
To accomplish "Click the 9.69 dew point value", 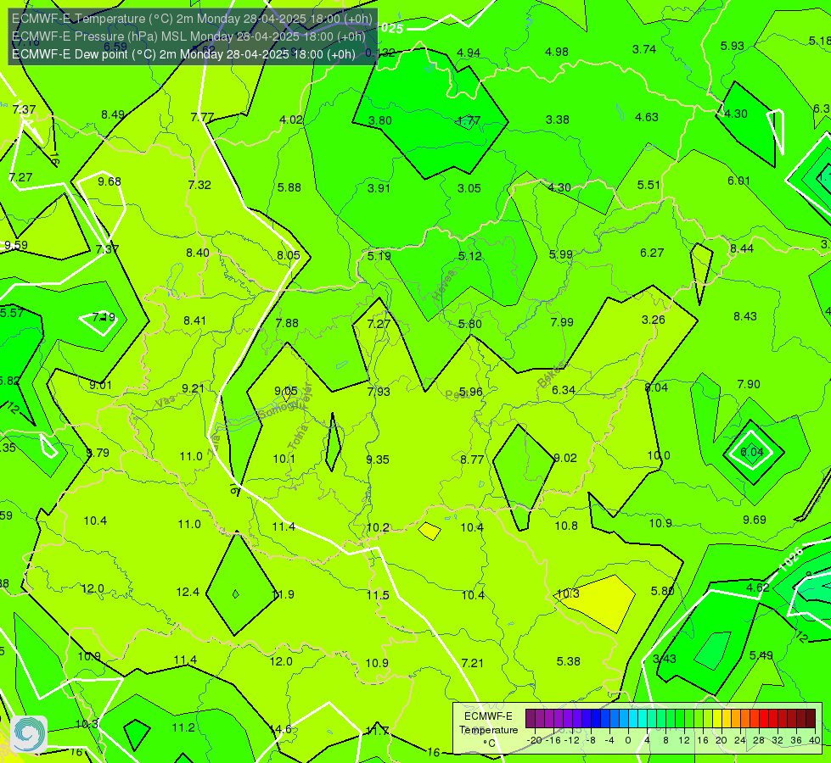I will (754, 520).
